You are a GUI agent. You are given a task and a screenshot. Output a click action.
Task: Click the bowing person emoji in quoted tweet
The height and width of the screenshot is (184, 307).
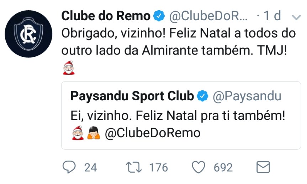pos(94,133)
